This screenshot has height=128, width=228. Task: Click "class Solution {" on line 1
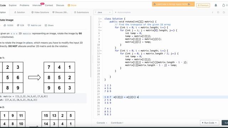click(x=115, y=19)
